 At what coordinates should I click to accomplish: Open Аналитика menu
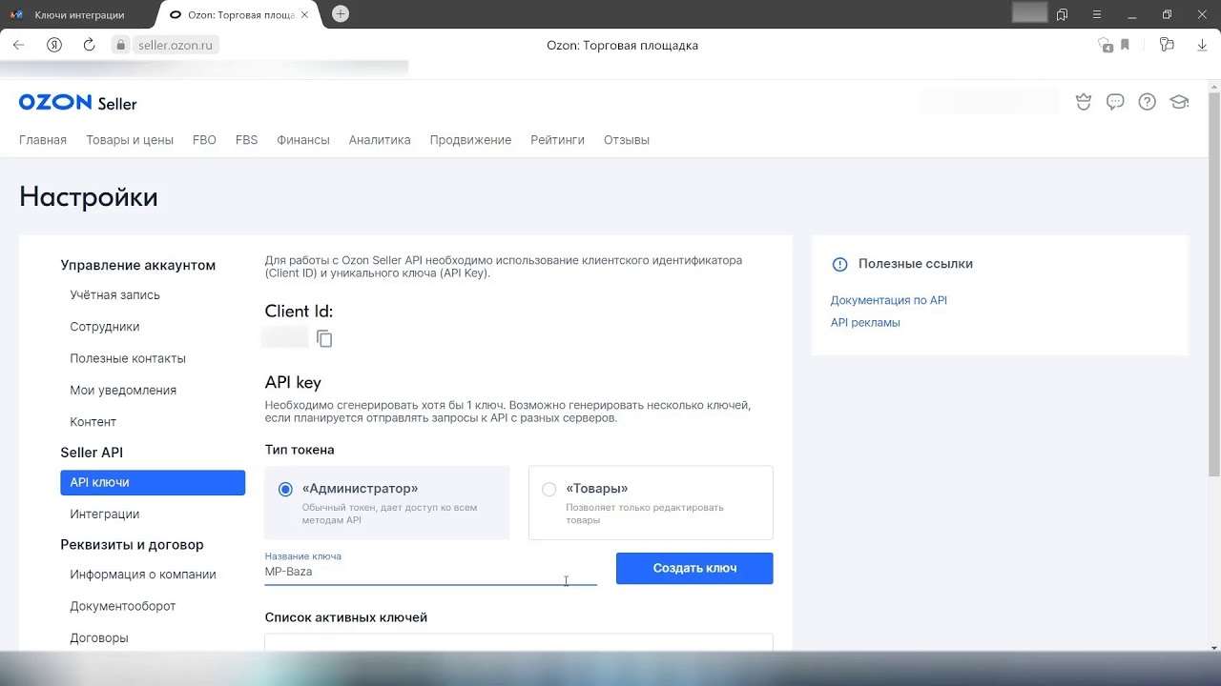click(380, 139)
